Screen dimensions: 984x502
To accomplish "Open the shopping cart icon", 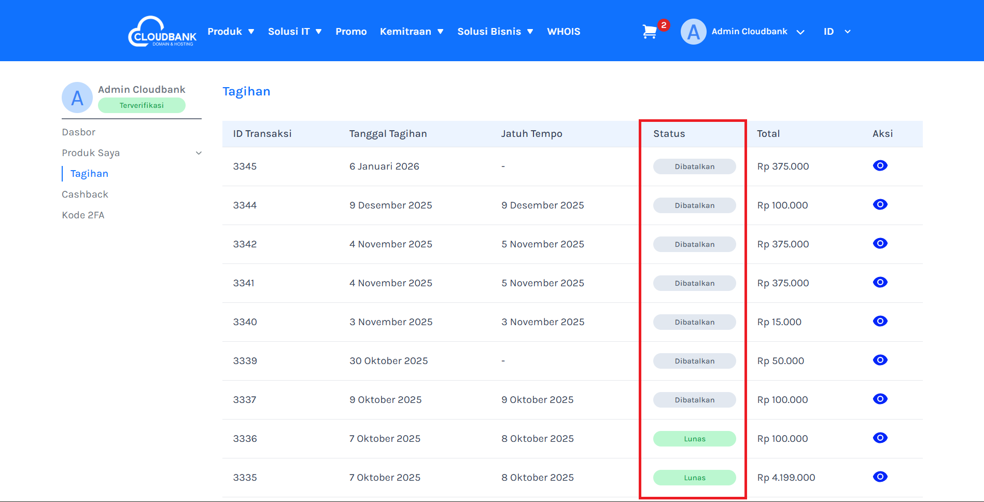I will (x=649, y=32).
